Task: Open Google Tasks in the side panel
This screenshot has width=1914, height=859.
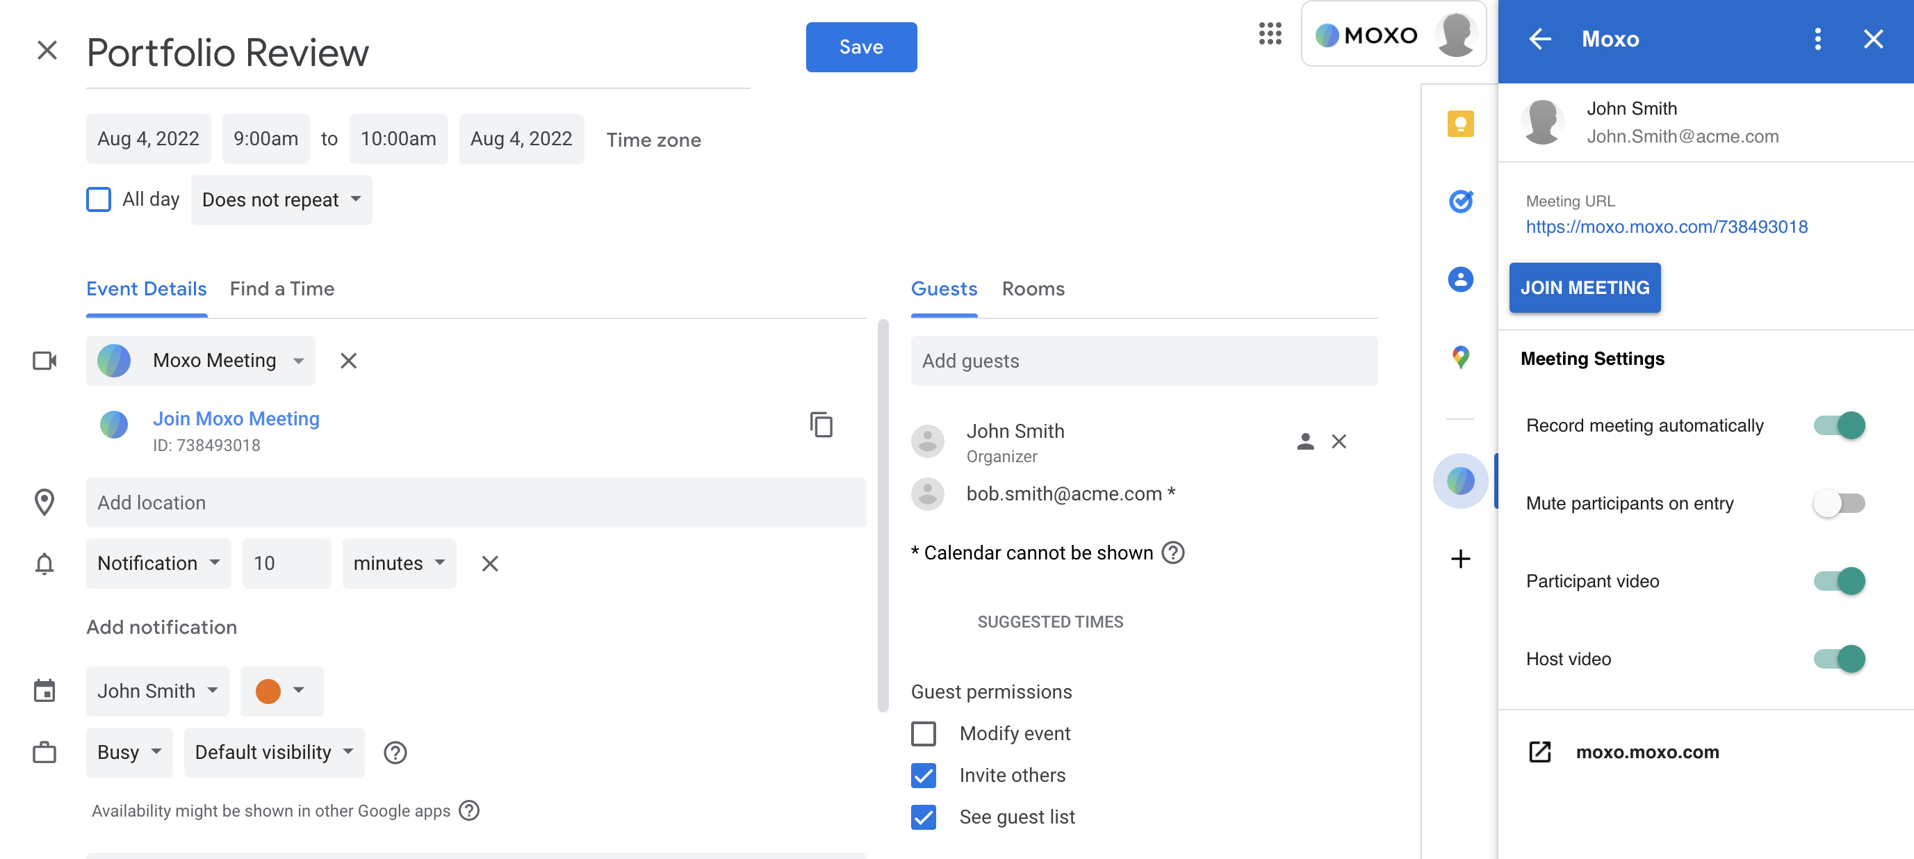Action: pyautogui.click(x=1460, y=202)
